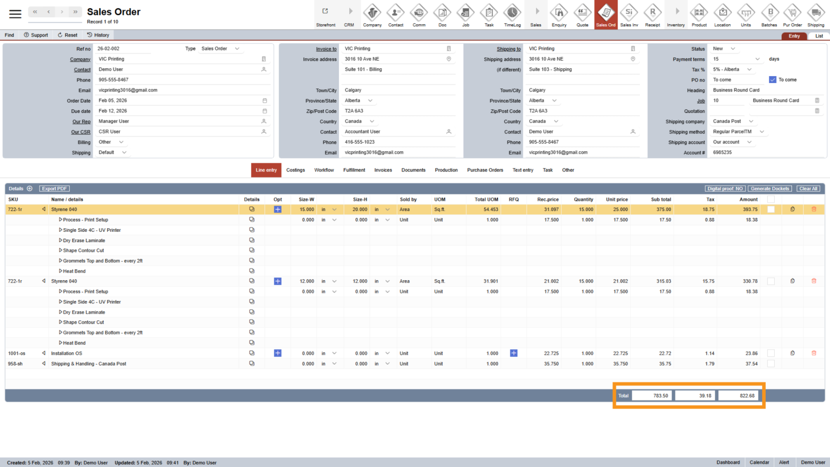
Task: Switch to the Purchase Orders tab
Action: tap(485, 170)
